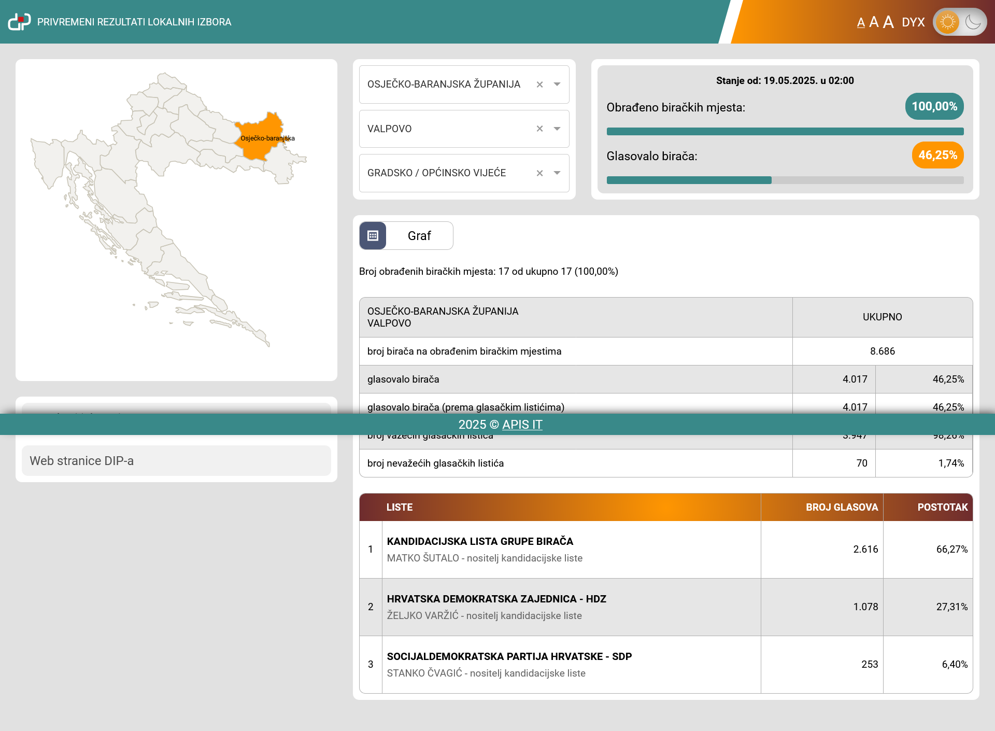The width and height of the screenshot is (995, 731).
Task: Expand the Valpovo city dropdown arrow
Action: [557, 129]
